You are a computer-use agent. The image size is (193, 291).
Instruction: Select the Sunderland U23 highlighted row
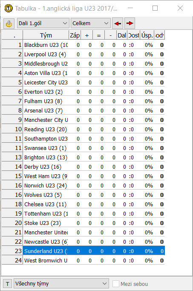pyautogui.click(x=83, y=251)
